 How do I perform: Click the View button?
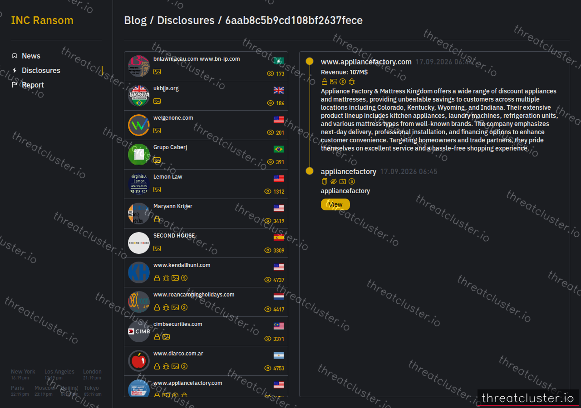[x=335, y=204]
